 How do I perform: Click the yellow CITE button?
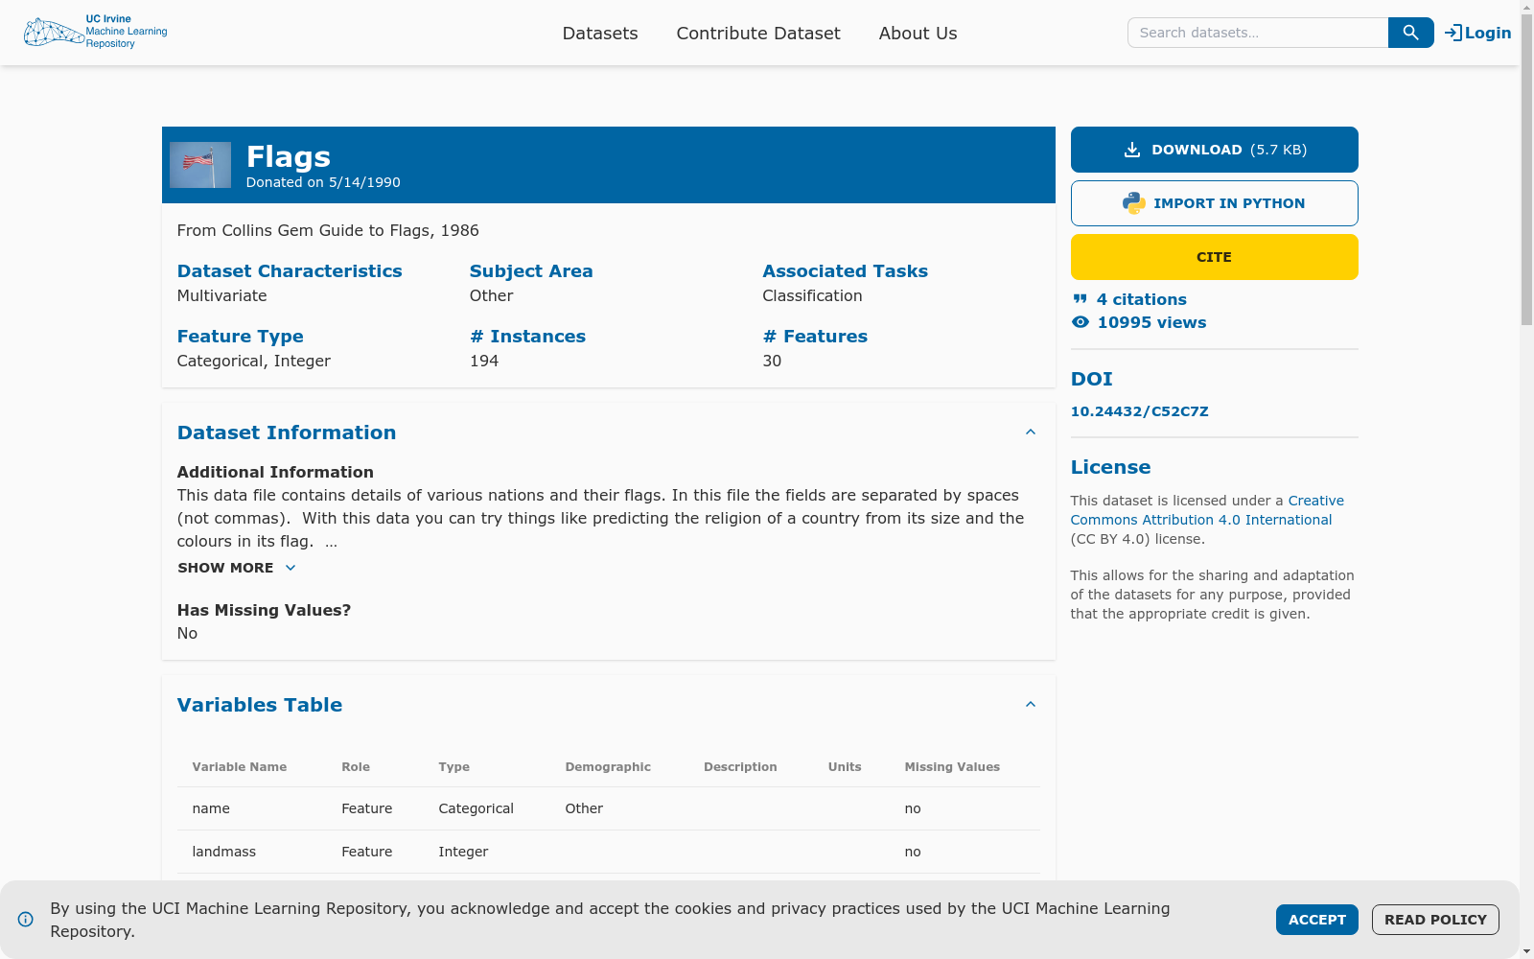(x=1215, y=257)
